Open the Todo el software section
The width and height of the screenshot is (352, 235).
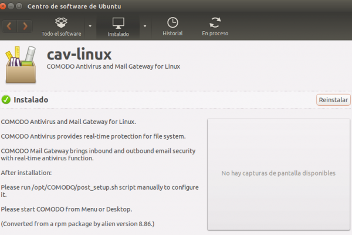[x=61, y=27]
